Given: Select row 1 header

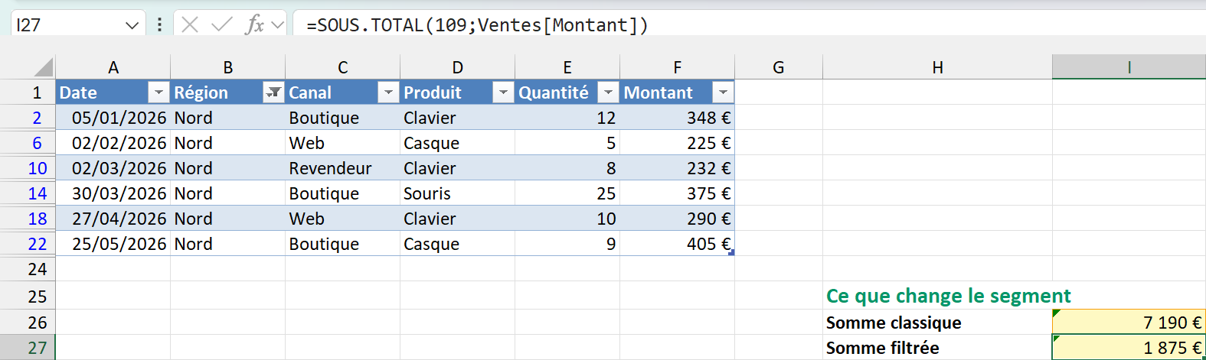Looking at the screenshot, I should [28, 92].
